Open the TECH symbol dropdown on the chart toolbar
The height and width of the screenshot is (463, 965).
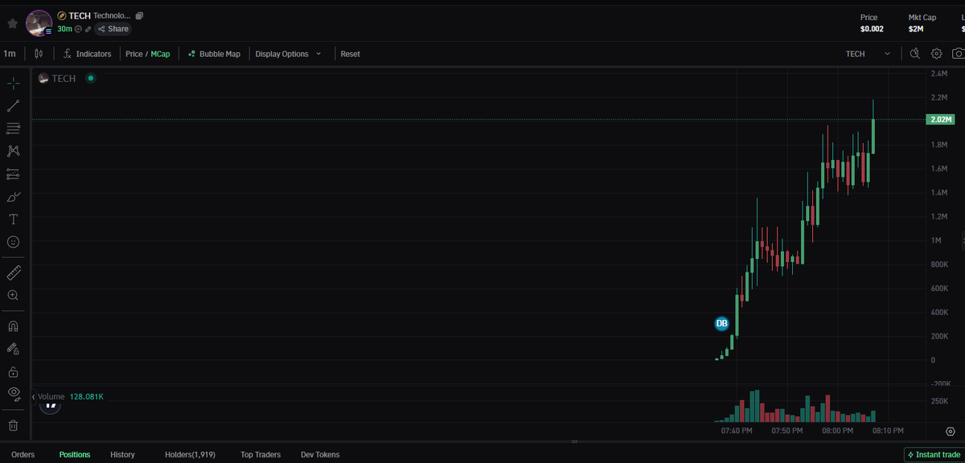(868, 54)
